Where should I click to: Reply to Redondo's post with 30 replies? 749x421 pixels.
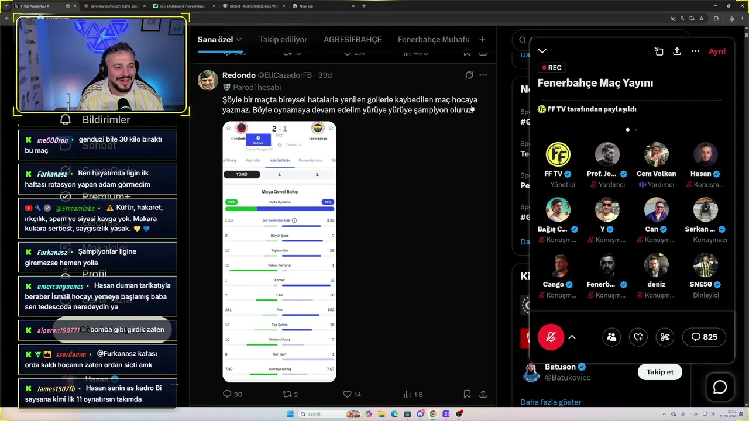click(x=232, y=394)
